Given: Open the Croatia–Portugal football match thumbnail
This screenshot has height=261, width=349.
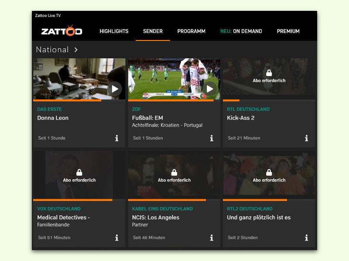Looking at the screenshot, I should [174, 79].
